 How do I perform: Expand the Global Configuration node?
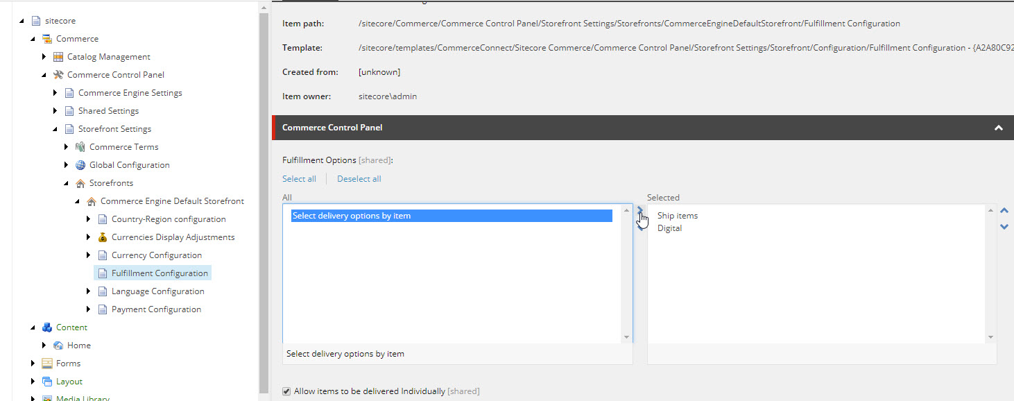(x=67, y=165)
